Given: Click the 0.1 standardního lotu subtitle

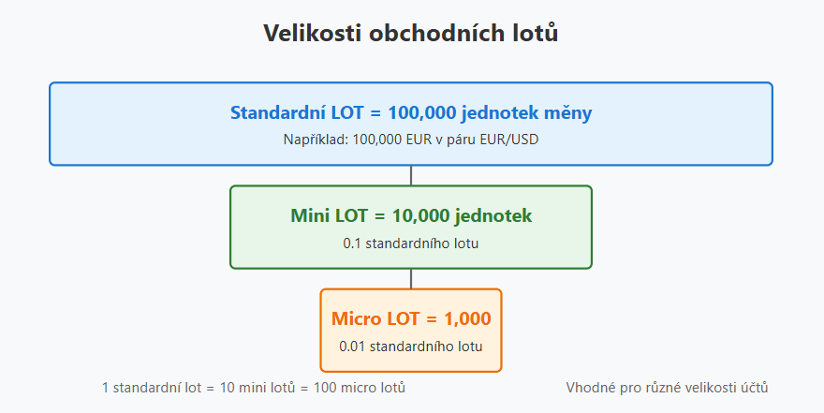Looking at the screenshot, I should point(411,243).
